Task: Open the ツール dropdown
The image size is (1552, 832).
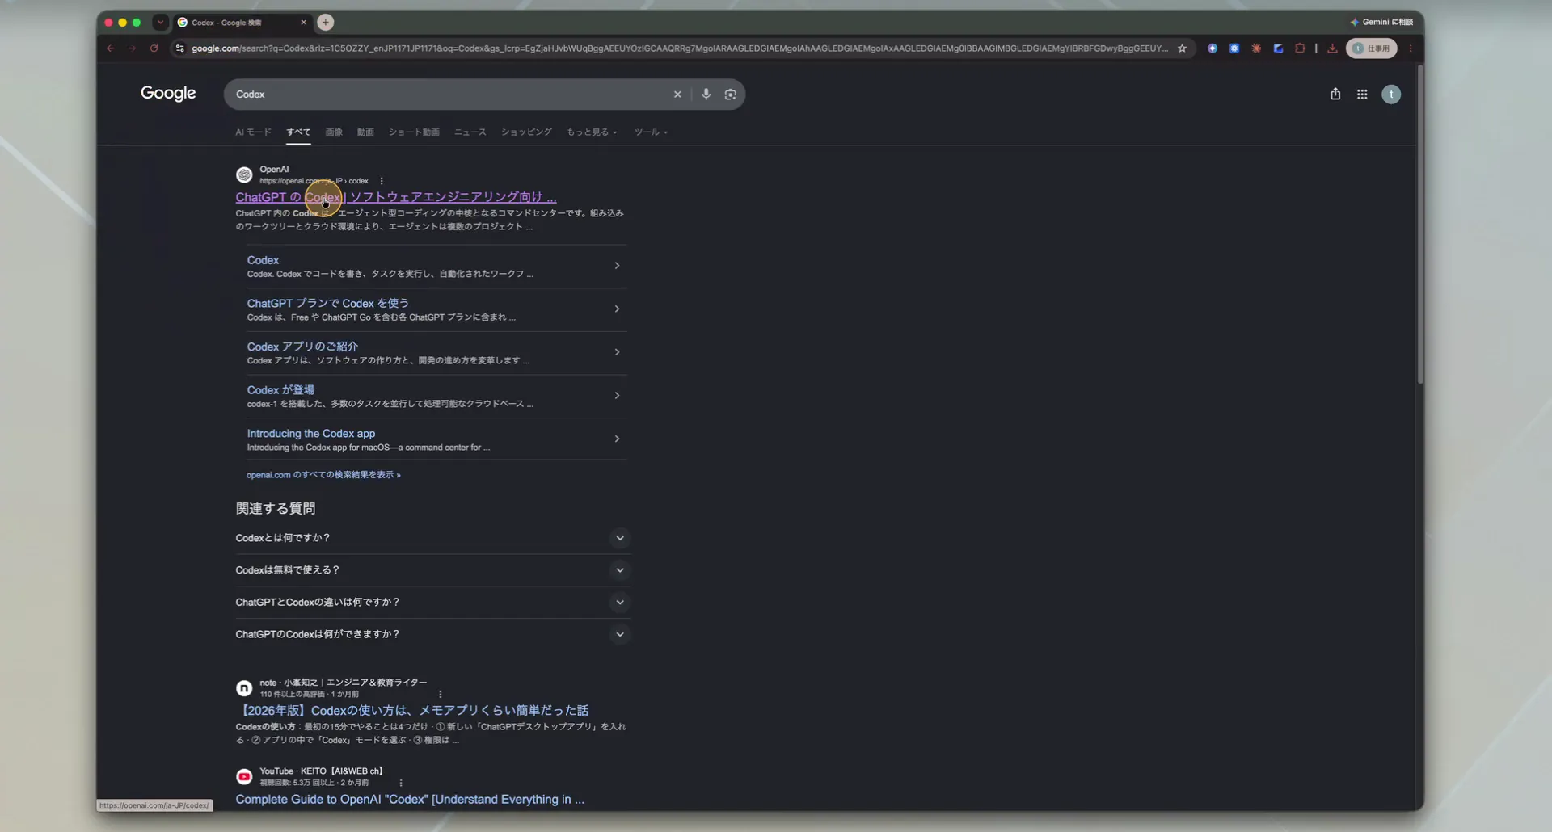Action: tap(651, 132)
